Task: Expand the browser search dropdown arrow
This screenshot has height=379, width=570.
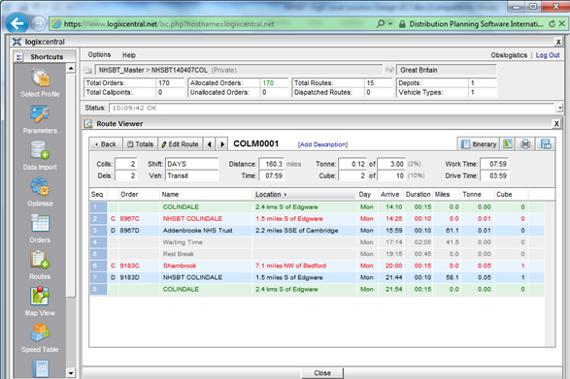Action: [x=390, y=24]
